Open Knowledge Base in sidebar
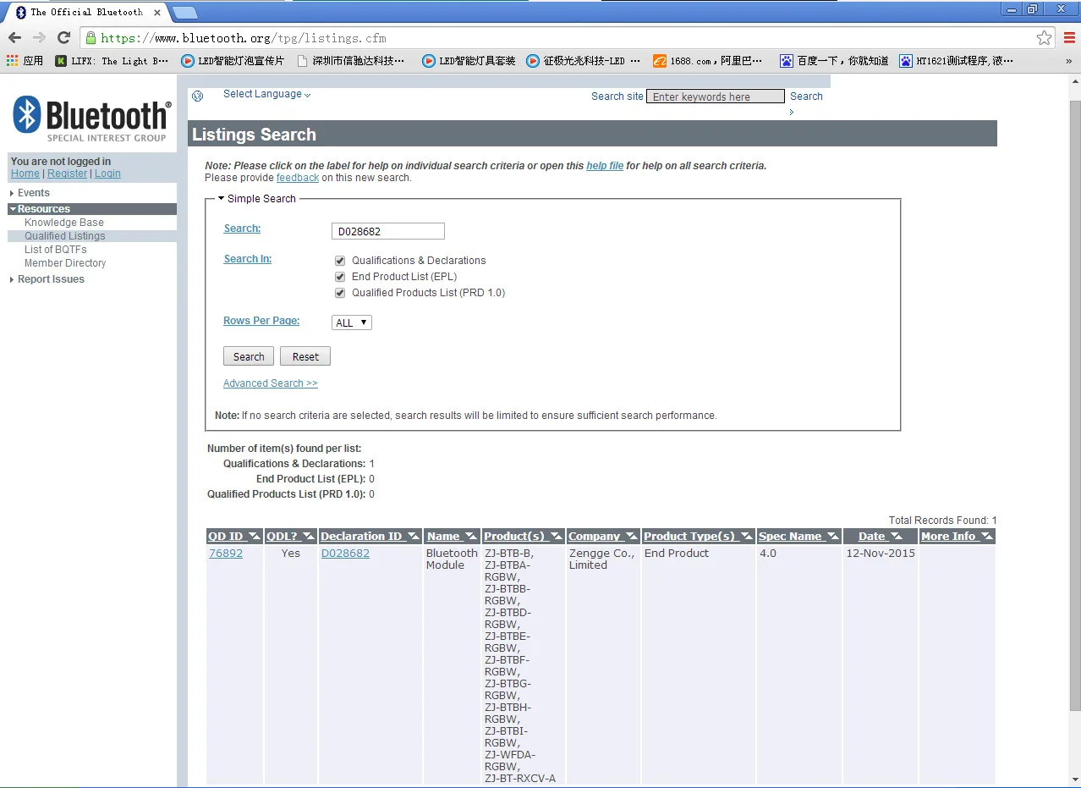This screenshot has width=1081, height=788. click(64, 223)
